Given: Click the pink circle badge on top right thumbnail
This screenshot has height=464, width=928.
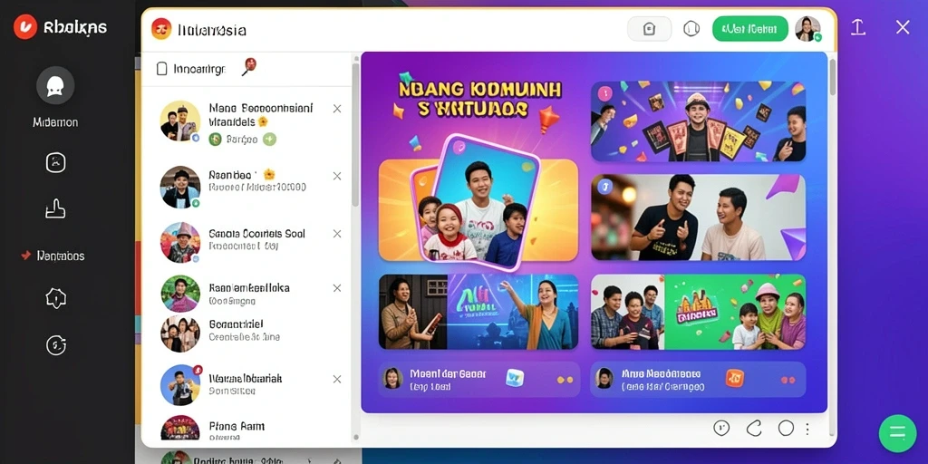Looking at the screenshot, I should coord(604,93).
